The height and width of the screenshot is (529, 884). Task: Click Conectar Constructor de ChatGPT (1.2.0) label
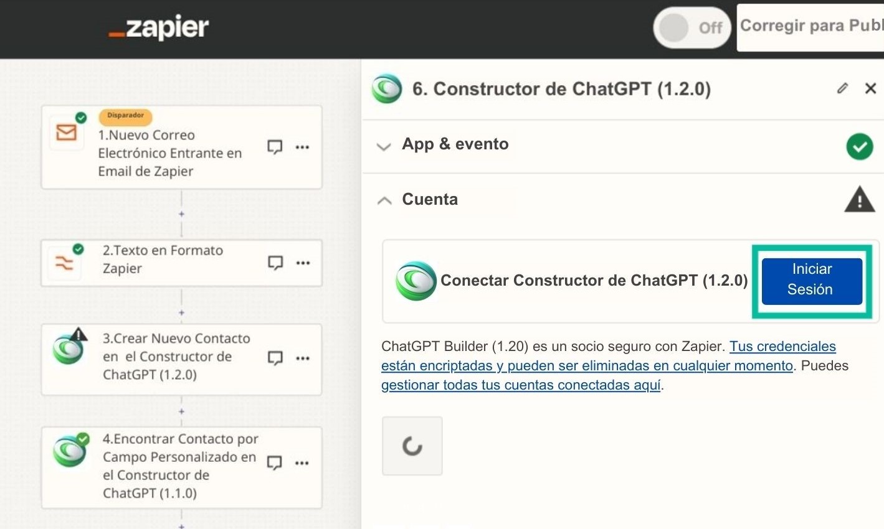tap(594, 281)
